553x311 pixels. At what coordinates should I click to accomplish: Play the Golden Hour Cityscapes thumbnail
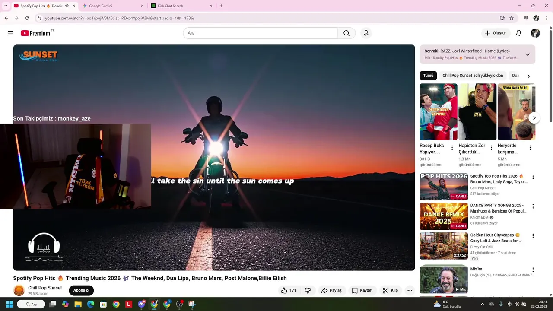click(x=444, y=246)
